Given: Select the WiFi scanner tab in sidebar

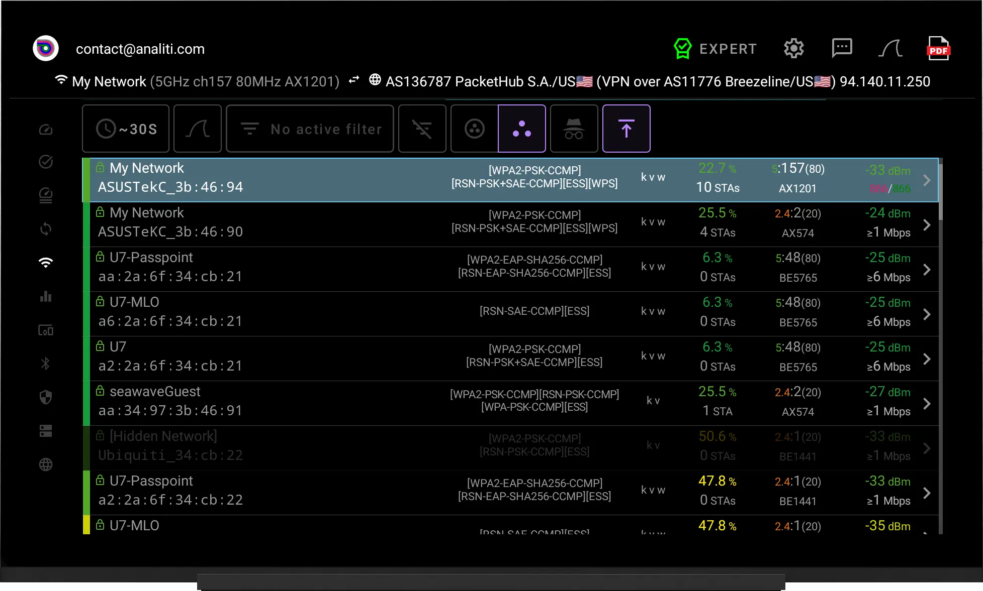Looking at the screenshot, I should tap(46, 263).
